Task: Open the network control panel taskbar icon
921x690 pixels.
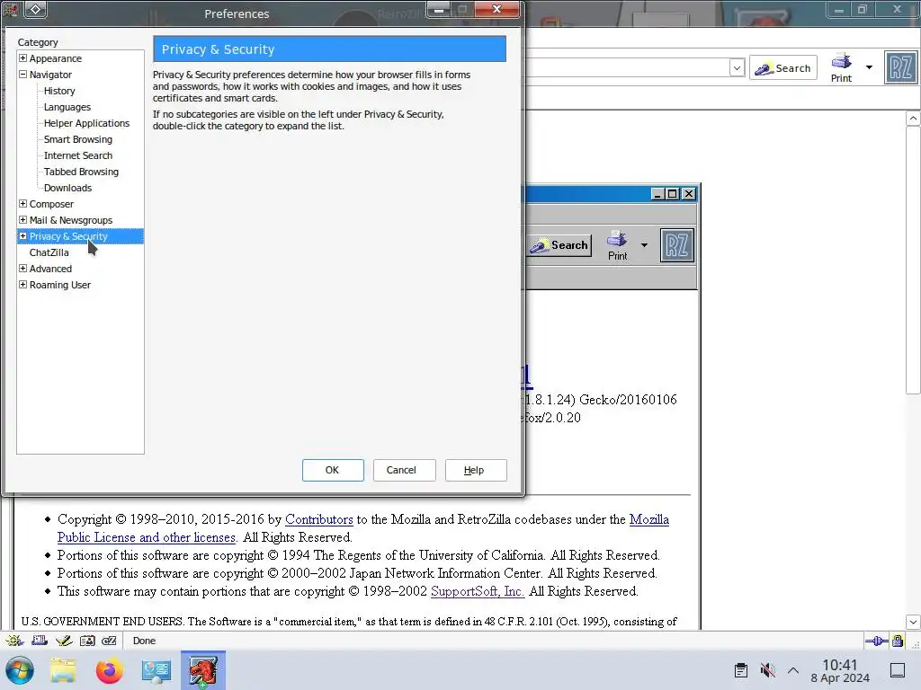Action: (x=156, y=670)
